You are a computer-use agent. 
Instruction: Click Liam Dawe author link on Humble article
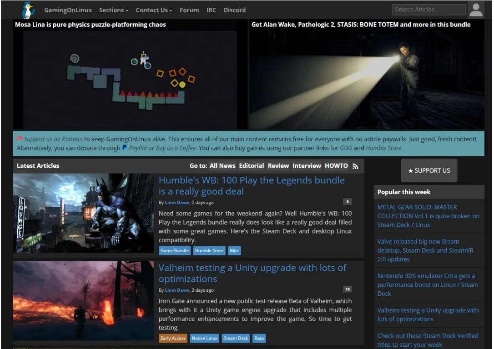coord(177,202)
